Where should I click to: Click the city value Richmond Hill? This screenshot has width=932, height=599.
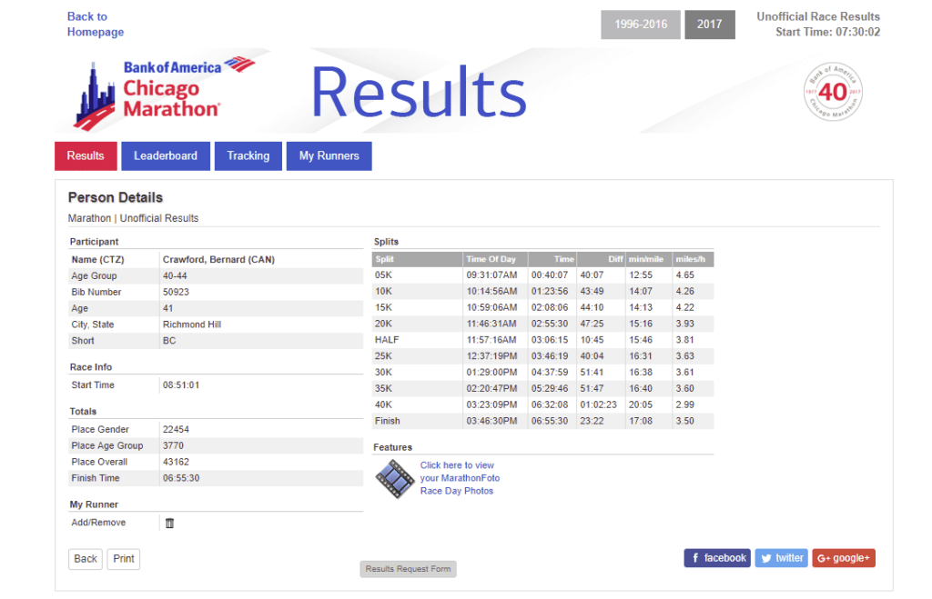[192, 324]
